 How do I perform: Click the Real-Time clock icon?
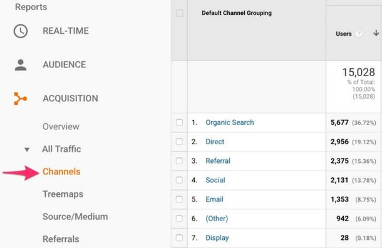[21, 31]
